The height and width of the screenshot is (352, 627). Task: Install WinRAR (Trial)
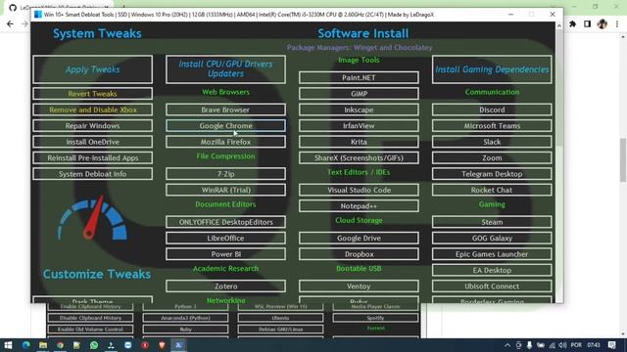pyautogui.click(x=226, y=190)
